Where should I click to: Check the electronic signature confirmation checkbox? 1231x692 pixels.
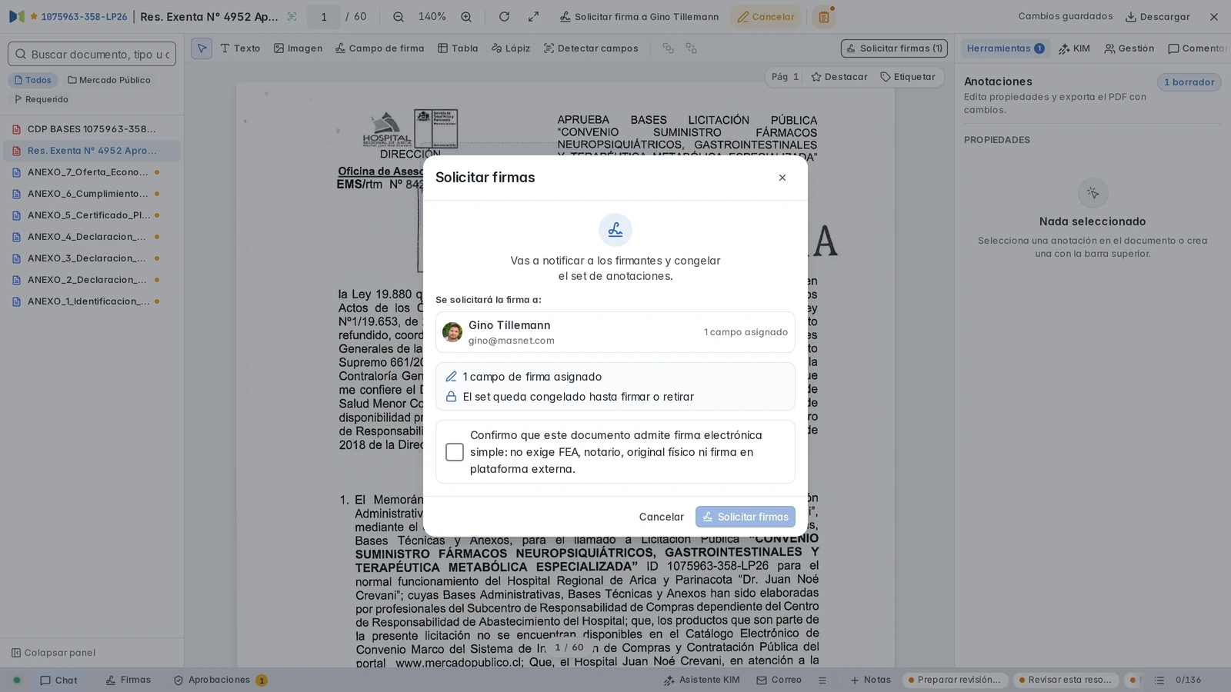(455, 452)
